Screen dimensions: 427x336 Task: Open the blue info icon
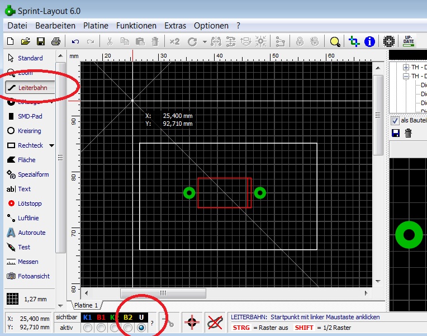[369, 41]
